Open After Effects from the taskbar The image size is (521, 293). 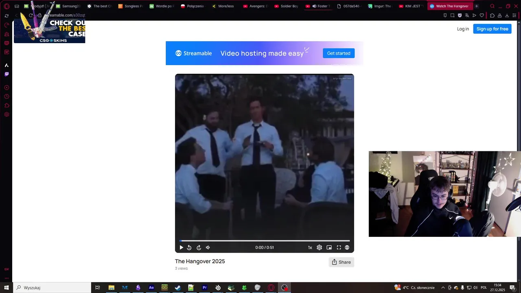tap(151, 288)
